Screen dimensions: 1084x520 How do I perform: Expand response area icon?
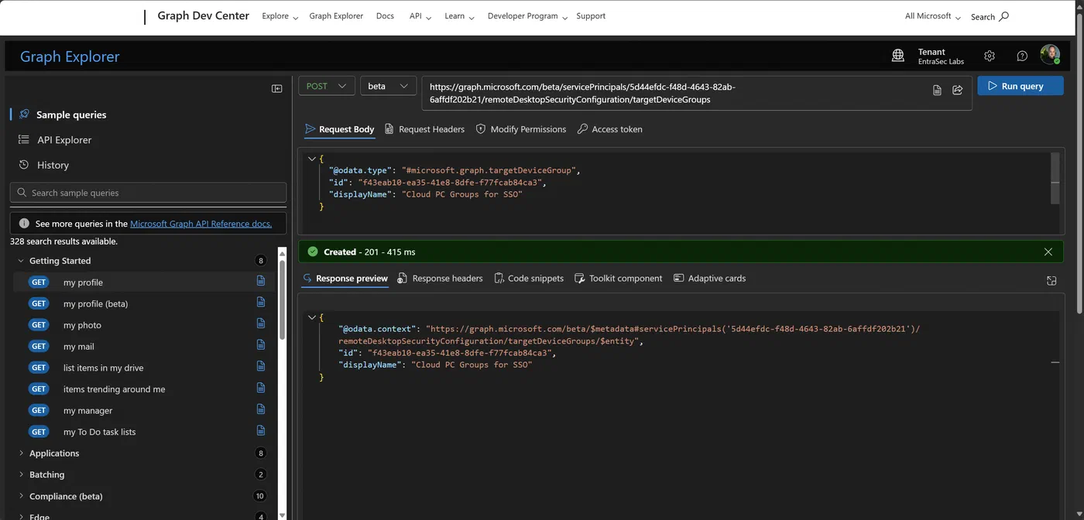(x=1051, y=281)
